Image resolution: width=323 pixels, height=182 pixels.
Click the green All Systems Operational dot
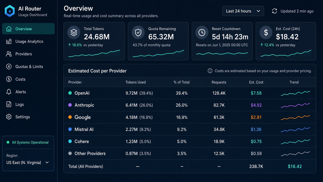(x=8, y=142)
